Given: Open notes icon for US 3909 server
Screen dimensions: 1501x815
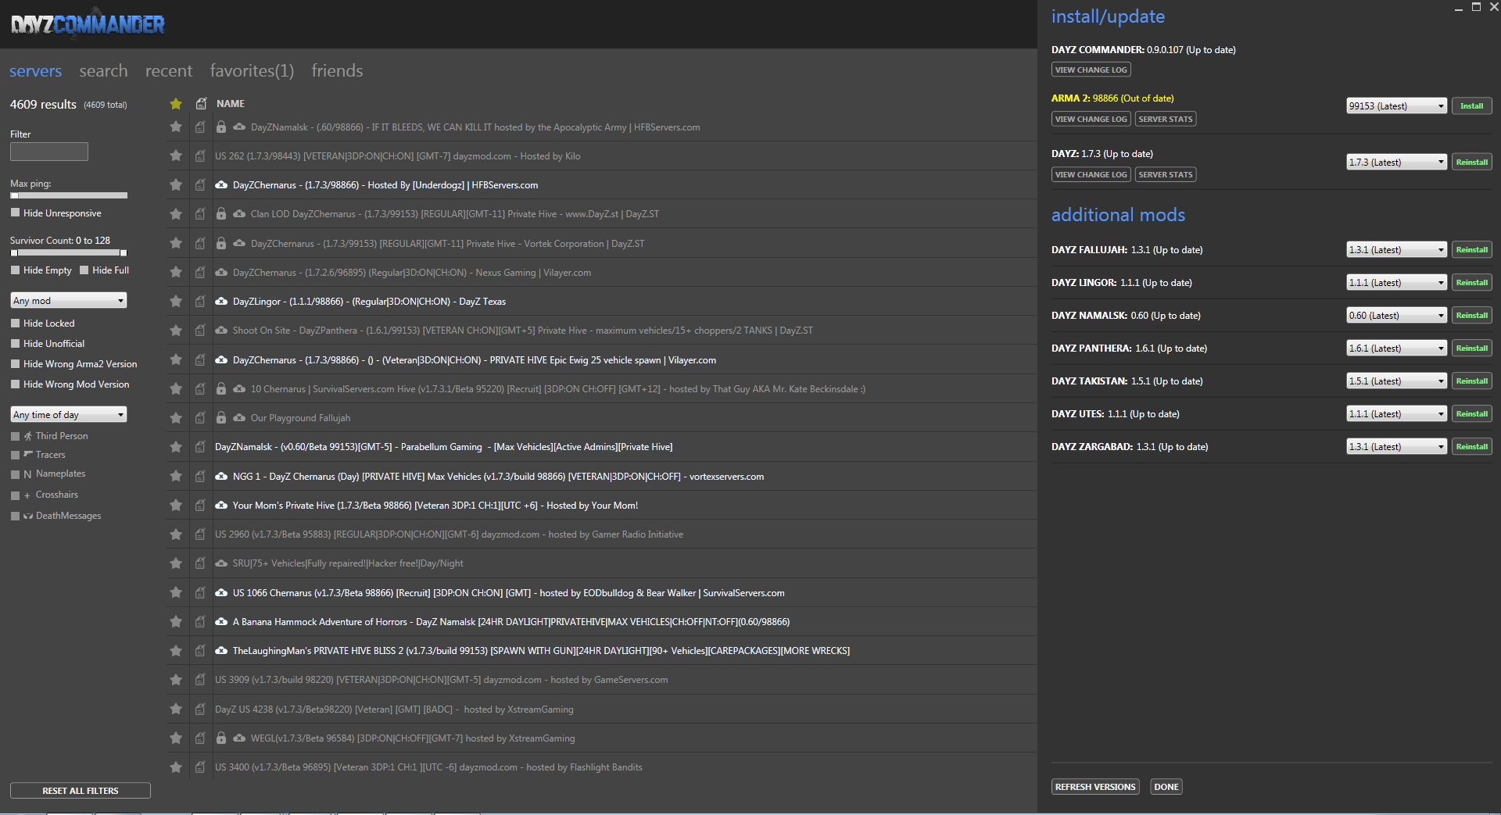Looking at the screenshot, I should (200, 680).
